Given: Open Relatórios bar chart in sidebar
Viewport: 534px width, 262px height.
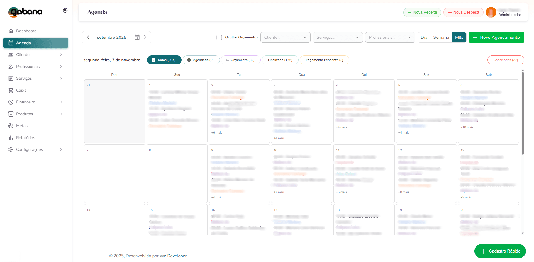Looking at the screenshot, I should pyautogui.click(x=11, y=138).
